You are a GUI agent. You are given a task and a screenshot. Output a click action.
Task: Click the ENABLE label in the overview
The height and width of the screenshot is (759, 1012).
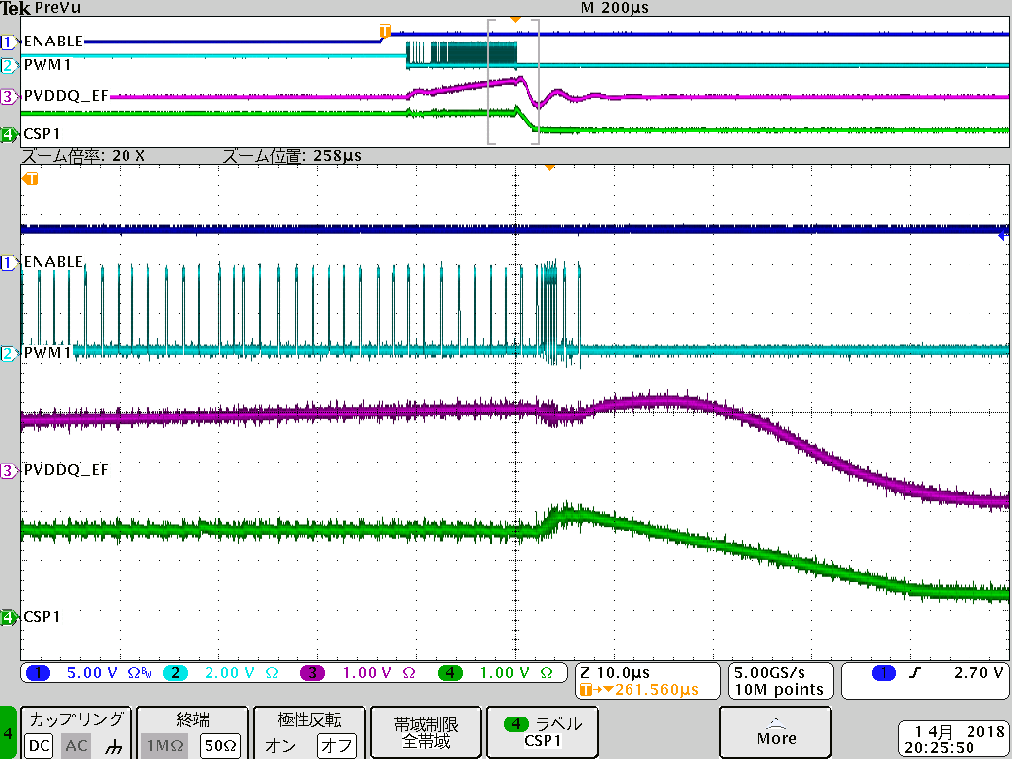pyautogui.click(x=53, y=42)
